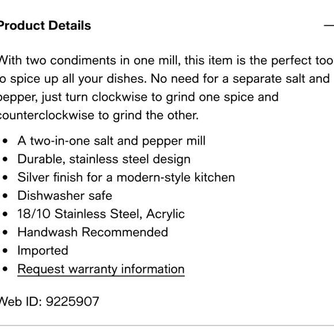The height and width of the screenshot is (334, 334).
Task: Click the bullet dot beside 18/10 Stainless Steel
Action: point(5,214)
